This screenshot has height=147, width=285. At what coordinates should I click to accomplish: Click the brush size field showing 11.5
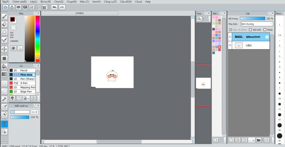34,112
